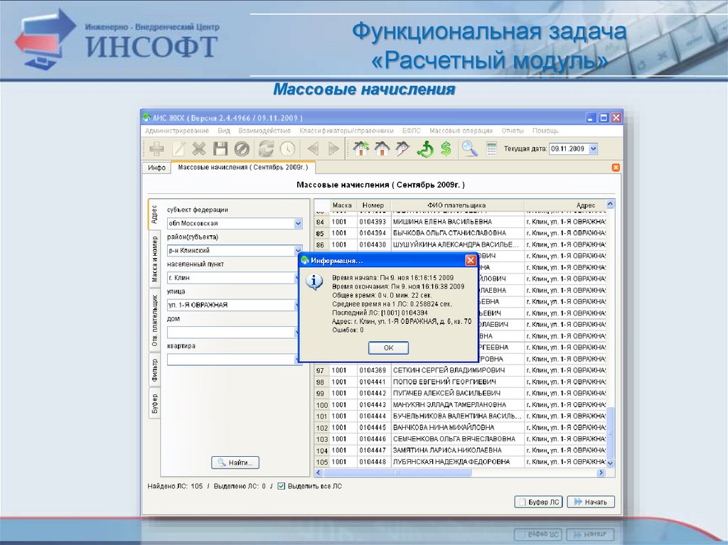Click the house with green arrow icon

pos(361,149)
